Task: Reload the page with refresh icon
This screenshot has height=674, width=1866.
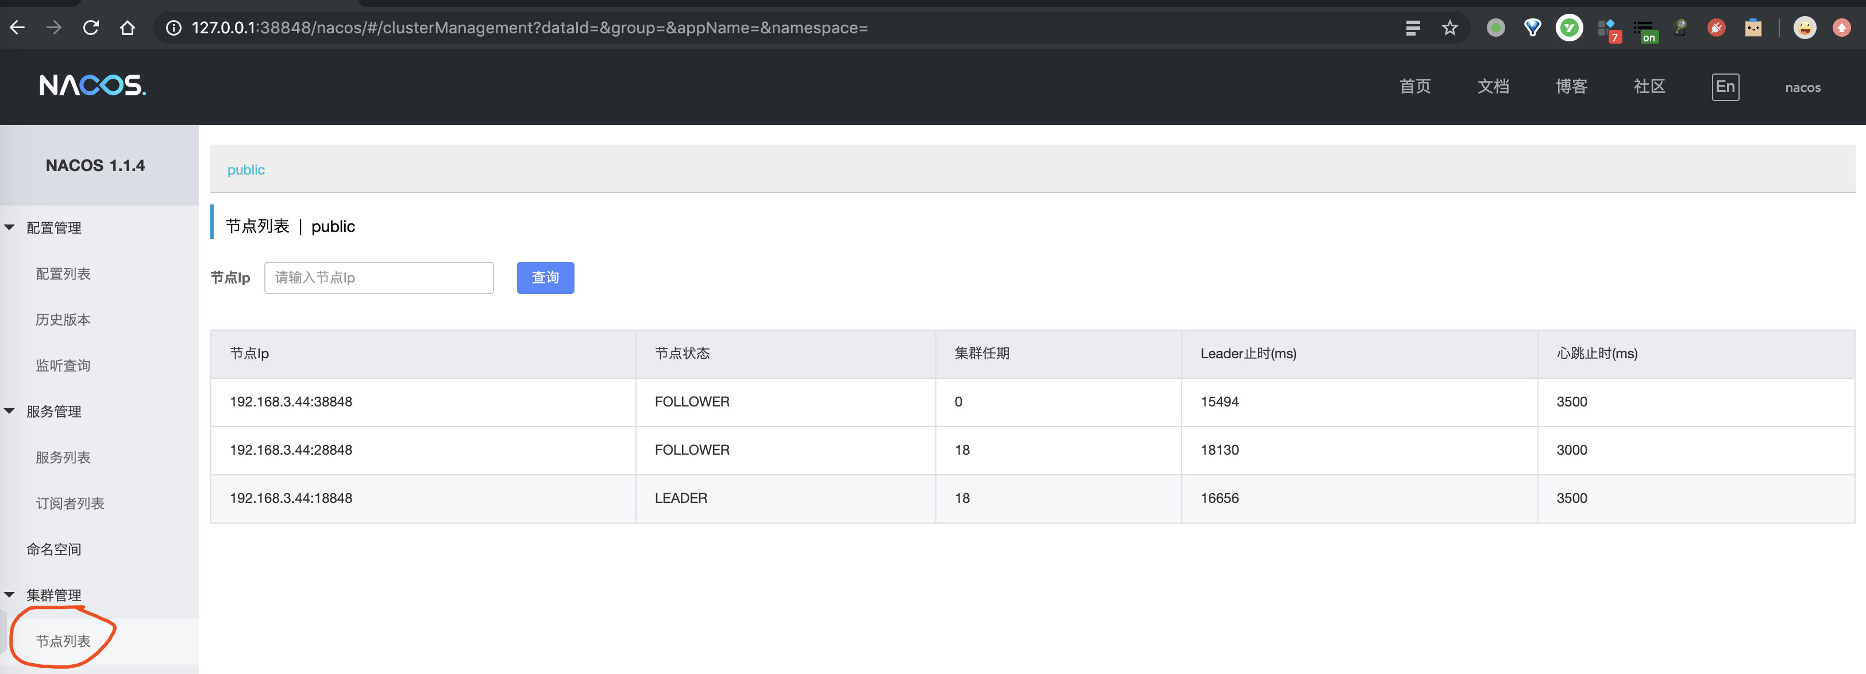Action: pos(91,28)
